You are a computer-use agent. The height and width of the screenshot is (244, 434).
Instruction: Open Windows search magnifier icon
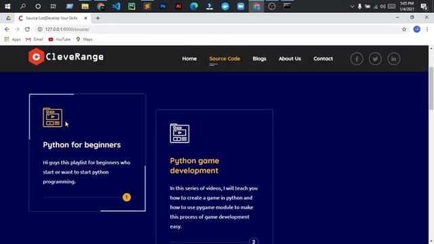point(22,6)
